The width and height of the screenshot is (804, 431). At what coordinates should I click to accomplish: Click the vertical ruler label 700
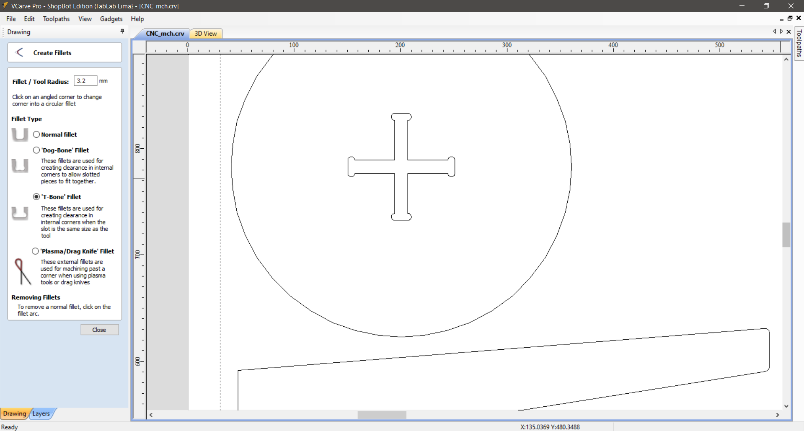[x=137, y=254]
